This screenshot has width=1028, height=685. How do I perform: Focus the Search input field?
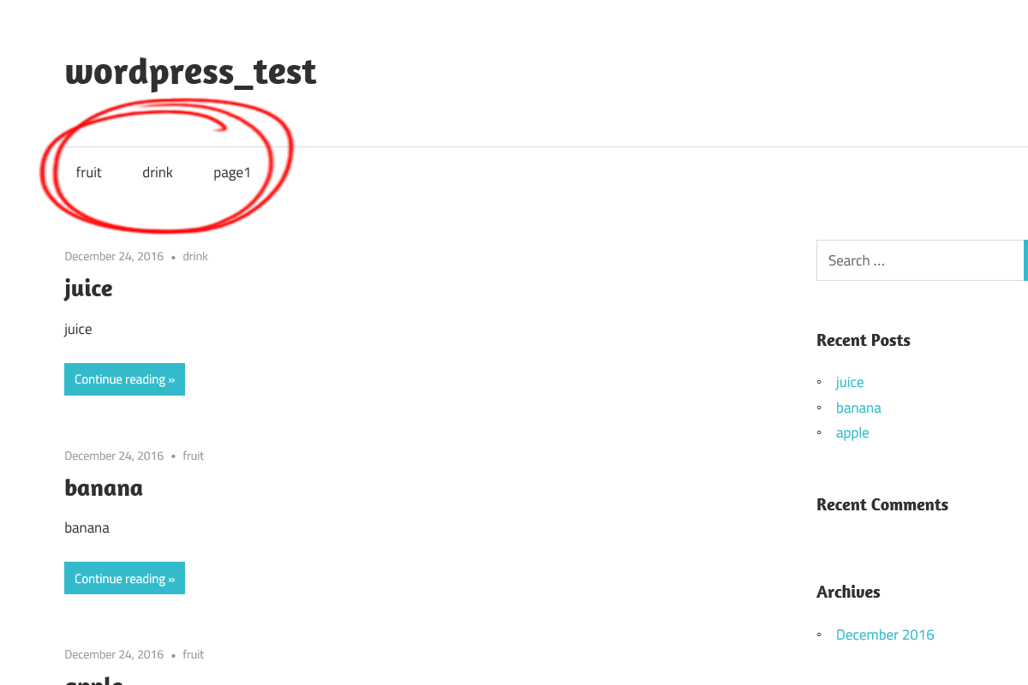click(x=920, y=260)
